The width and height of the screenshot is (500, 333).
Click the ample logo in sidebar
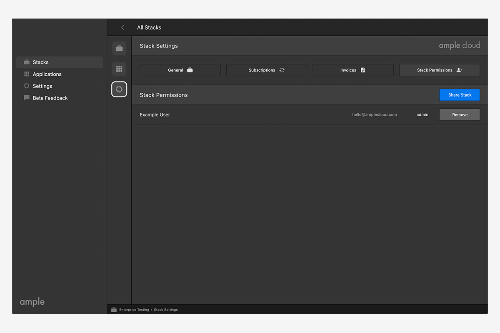[32, 302]
